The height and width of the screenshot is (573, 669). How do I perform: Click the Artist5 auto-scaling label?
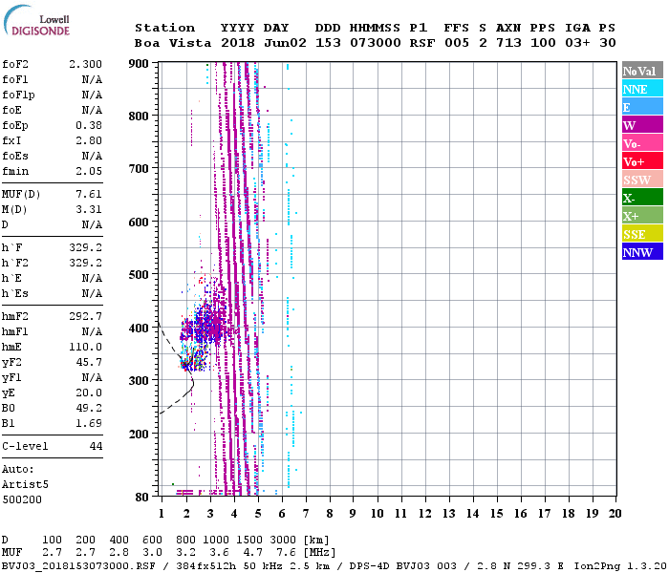click(x=25, y=485)
